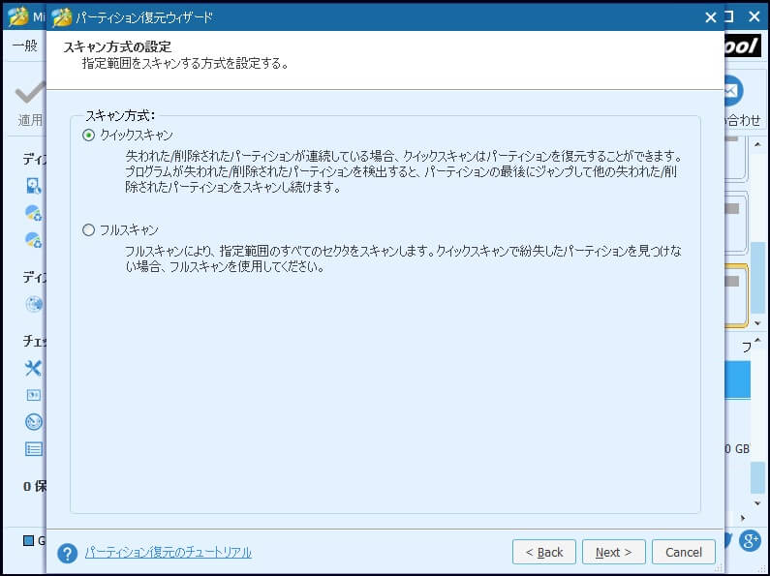The image size is (770, 576).
Task: Click the globe disk icon in sidebar
Action: coord(34,304)
